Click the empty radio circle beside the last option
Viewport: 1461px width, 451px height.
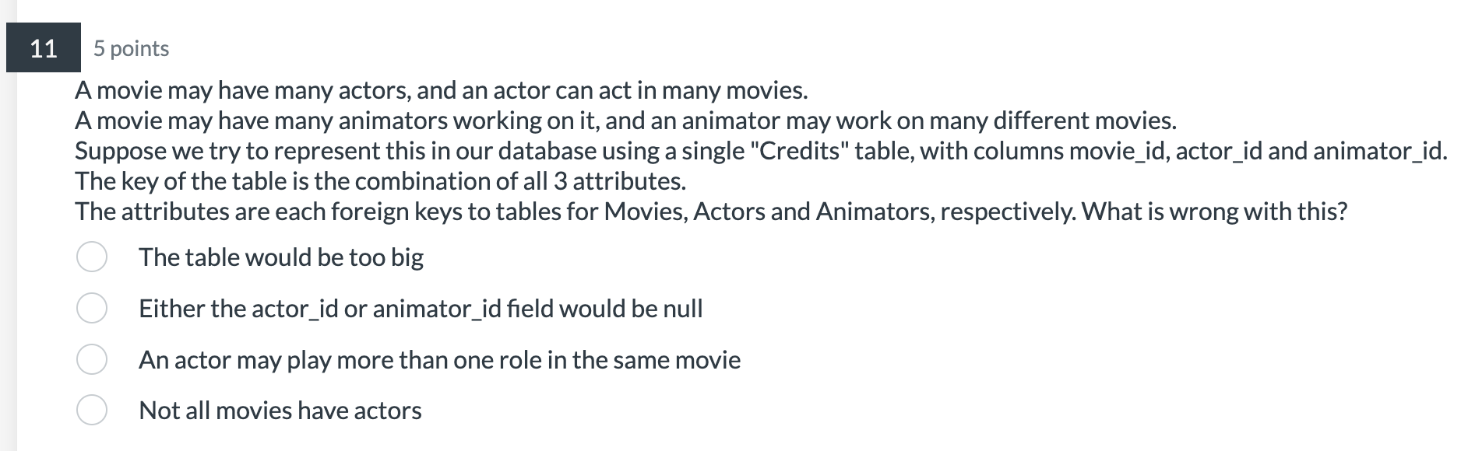click(x=92, y=410)
